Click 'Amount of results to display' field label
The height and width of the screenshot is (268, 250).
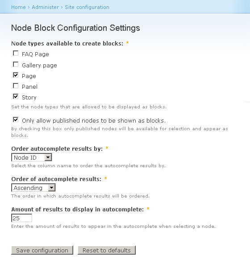point(78,210)
